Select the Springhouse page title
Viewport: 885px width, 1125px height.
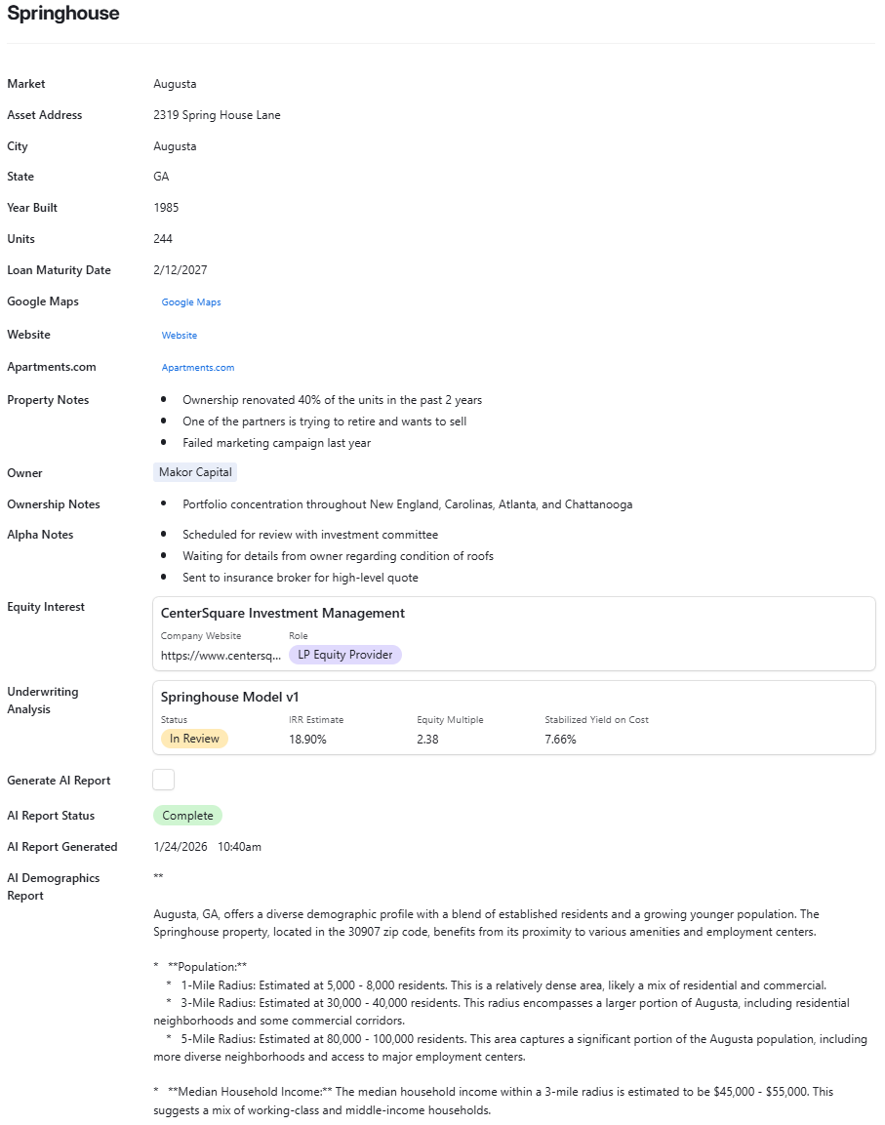click(62, 14)
